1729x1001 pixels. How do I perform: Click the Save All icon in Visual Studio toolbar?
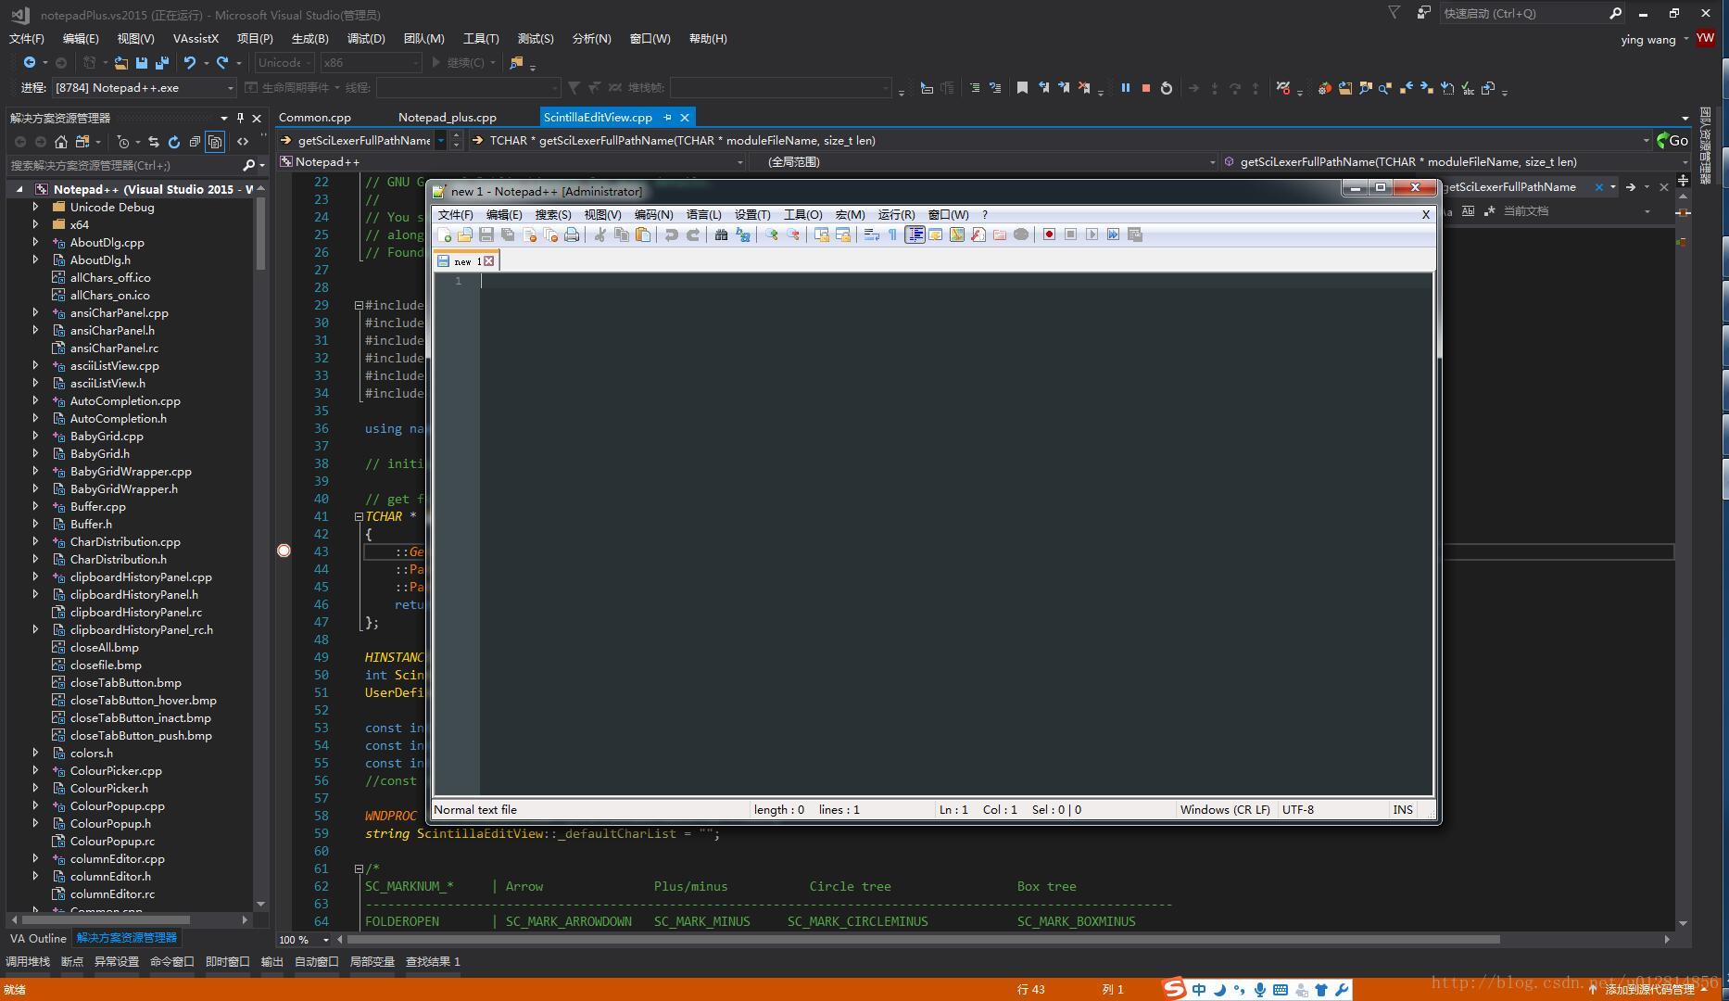tap(162, 62)
